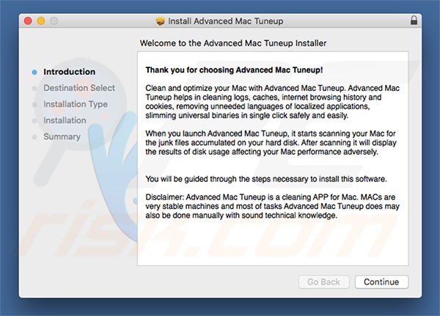Click the lock icon in title bar
This screenshot has height=316, width=440.
click(x=414, y=21)
